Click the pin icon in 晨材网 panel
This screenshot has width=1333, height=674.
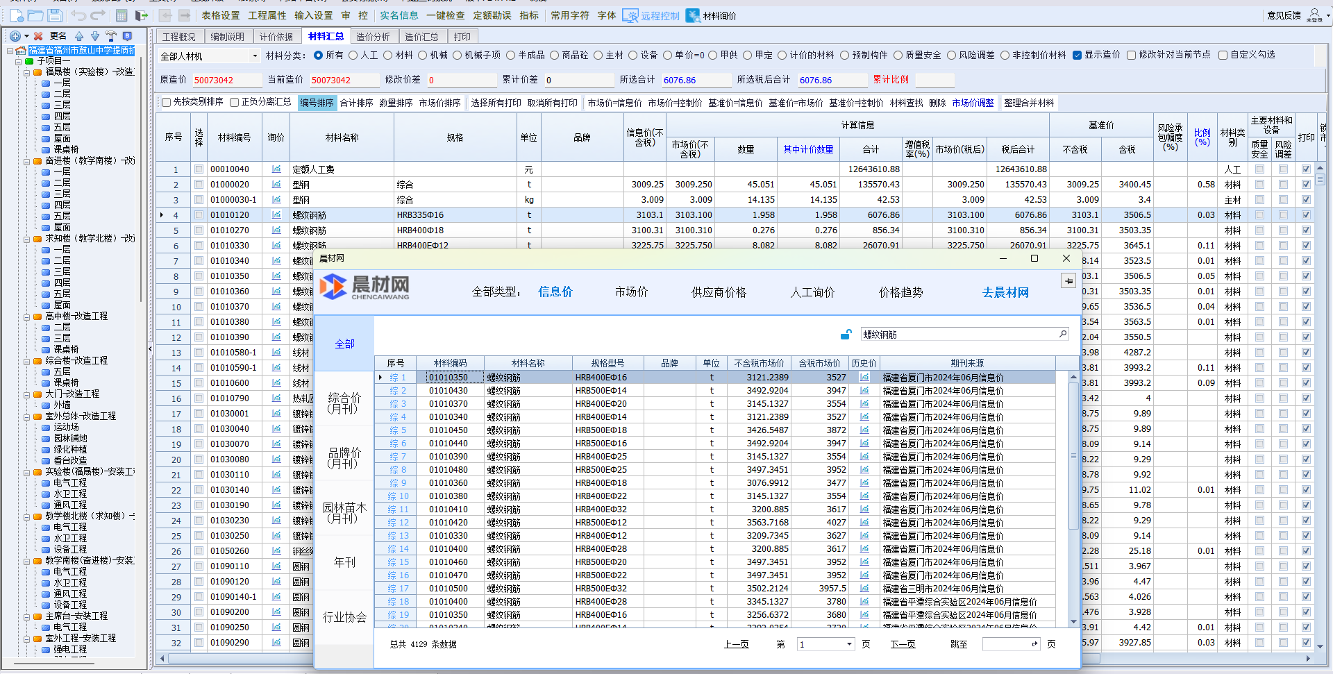(x=1068, y=281)
